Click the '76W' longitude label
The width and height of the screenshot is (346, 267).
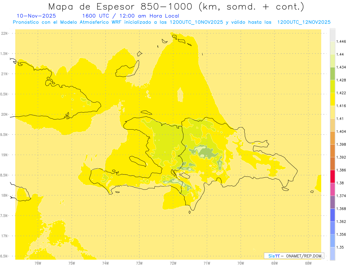click(x=38, y=263)
